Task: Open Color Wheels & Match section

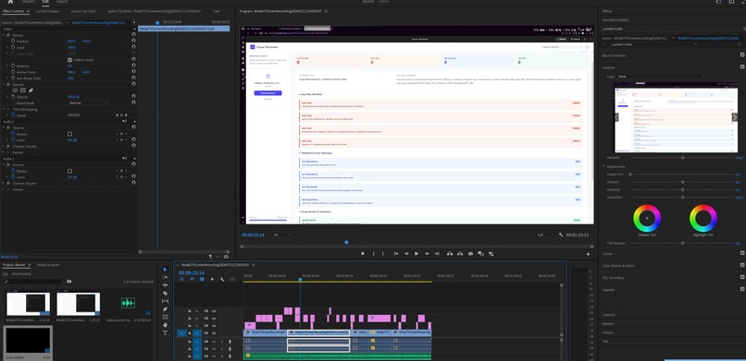Action: coord(618,266)
